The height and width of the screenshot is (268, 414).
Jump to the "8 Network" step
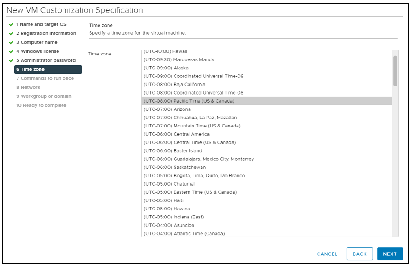(x=28, y=87)
